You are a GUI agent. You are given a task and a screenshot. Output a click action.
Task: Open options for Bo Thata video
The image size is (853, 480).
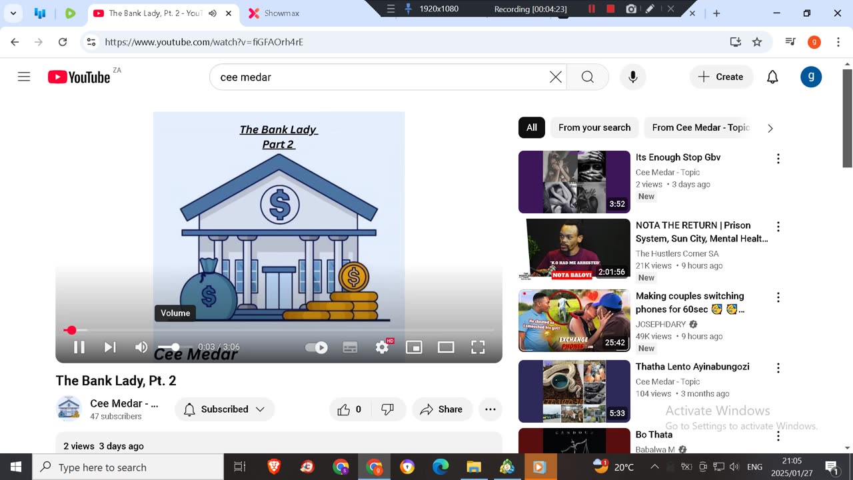[778, 436]
